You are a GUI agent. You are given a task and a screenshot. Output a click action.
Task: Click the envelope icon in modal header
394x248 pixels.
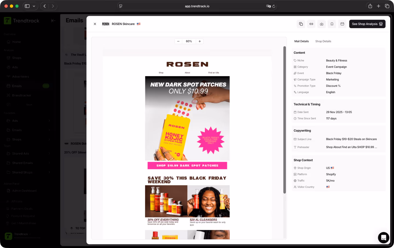[x=342, y=24]
